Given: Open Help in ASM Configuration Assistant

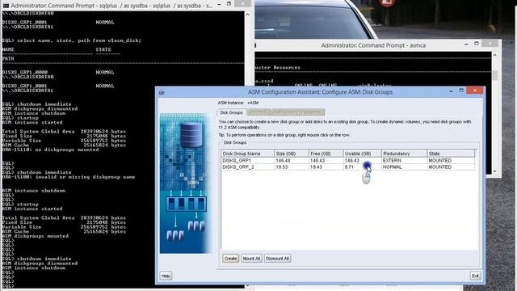Looking at the screenshot, I should coord(166,276).
